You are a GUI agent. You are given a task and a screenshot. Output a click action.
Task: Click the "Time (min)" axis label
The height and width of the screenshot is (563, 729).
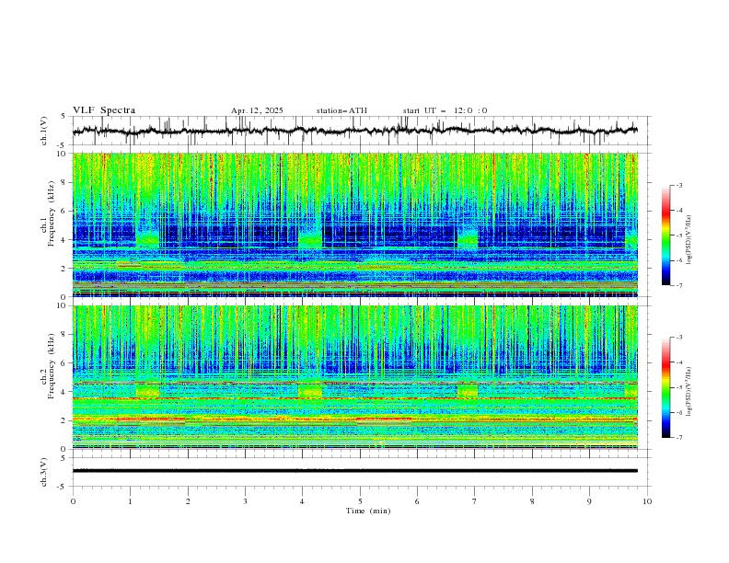[x=368, y=511]
